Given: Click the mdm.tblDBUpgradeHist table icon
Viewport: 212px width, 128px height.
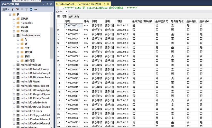Looking at the screenshot, I should tap(18, 115).
